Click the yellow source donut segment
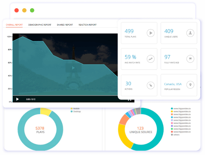The height and width of the screenshot is (155, 205). click(123, 136)
